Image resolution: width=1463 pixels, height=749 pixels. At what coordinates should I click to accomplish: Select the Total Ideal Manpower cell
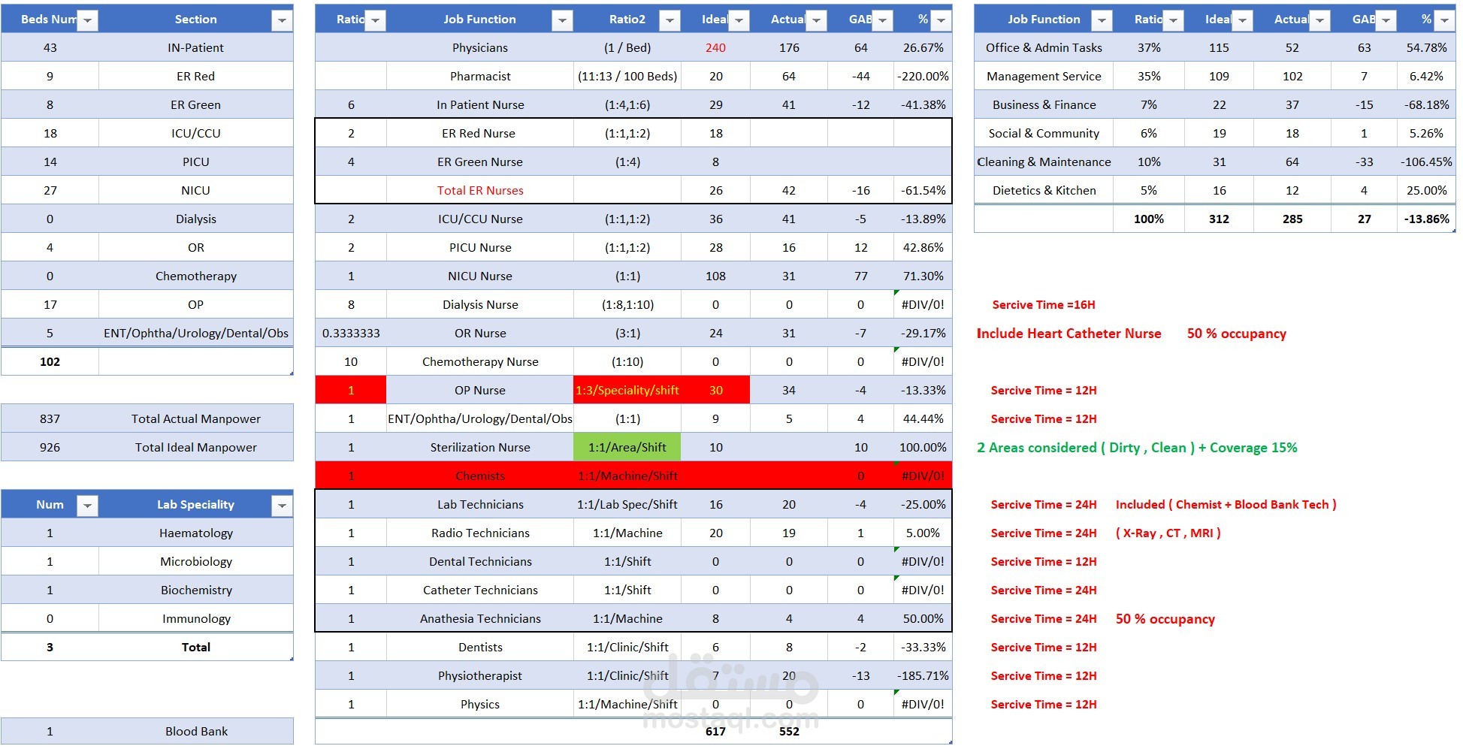click(x=195, y=447)
